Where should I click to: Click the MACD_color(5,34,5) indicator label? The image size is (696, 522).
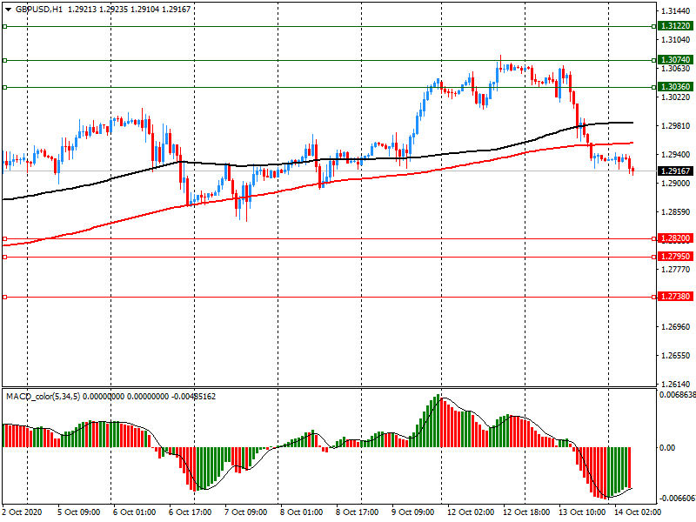[43, 397]
